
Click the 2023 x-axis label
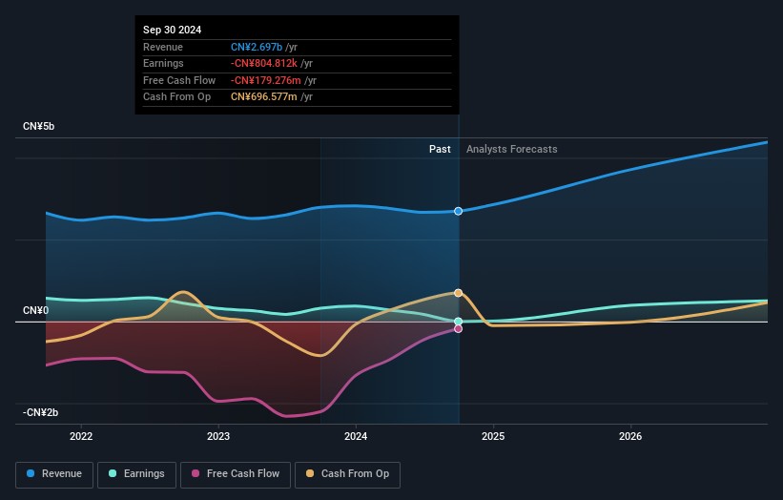pos(218,436)
